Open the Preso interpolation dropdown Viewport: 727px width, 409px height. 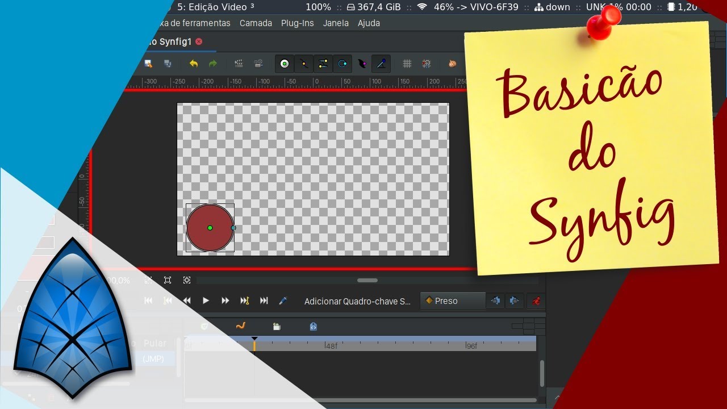[453, 301]
